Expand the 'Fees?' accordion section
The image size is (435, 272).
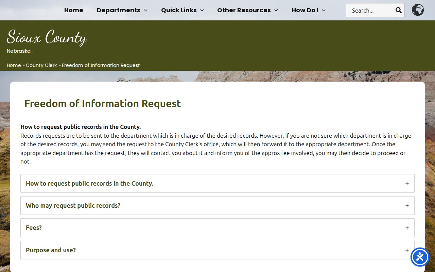(217, 228)
